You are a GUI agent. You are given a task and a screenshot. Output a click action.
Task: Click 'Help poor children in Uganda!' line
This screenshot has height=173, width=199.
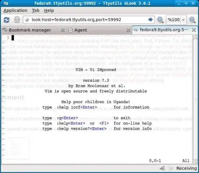tap(96, 102)
